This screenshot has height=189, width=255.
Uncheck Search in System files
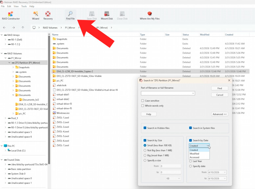[x=191, y=128]
